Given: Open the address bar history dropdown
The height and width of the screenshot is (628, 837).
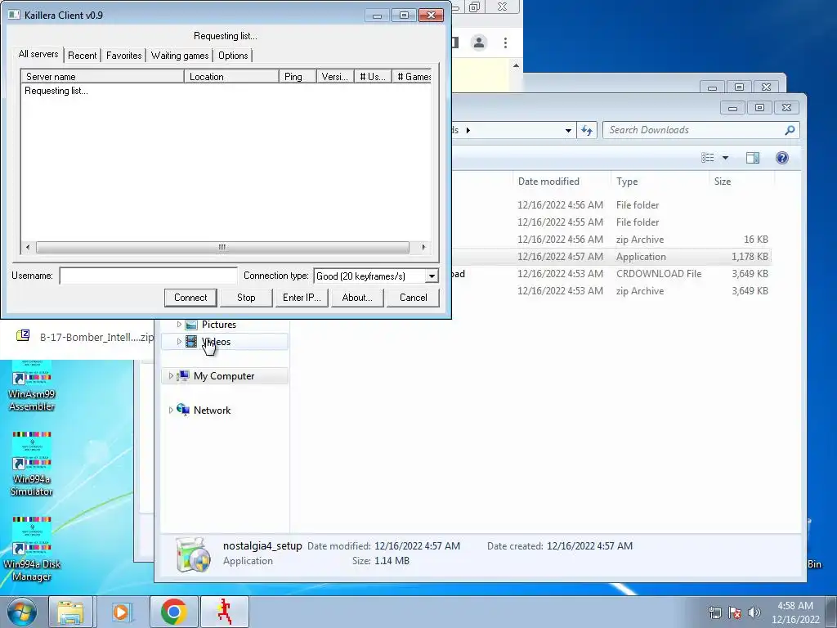Looking at the screenshot, I should [568, 130].
